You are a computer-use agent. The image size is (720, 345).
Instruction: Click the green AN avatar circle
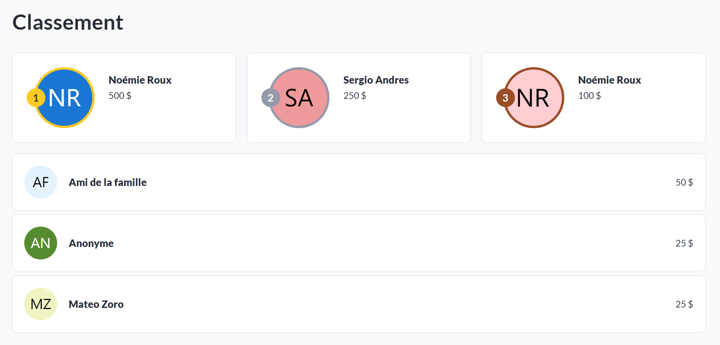coord(41,243)
